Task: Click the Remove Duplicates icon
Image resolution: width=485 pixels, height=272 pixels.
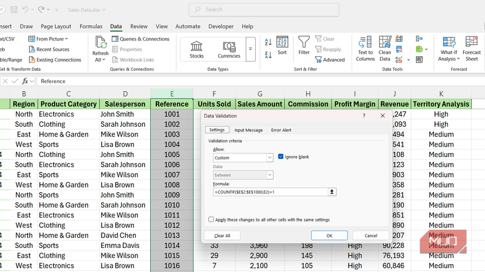Action: [x=399, y=49]
